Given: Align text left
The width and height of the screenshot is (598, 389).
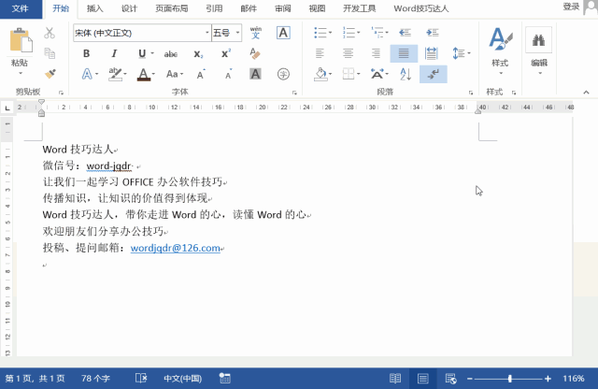Looking at the screenshot, I should pyautogui.click(x=320, y=53).
